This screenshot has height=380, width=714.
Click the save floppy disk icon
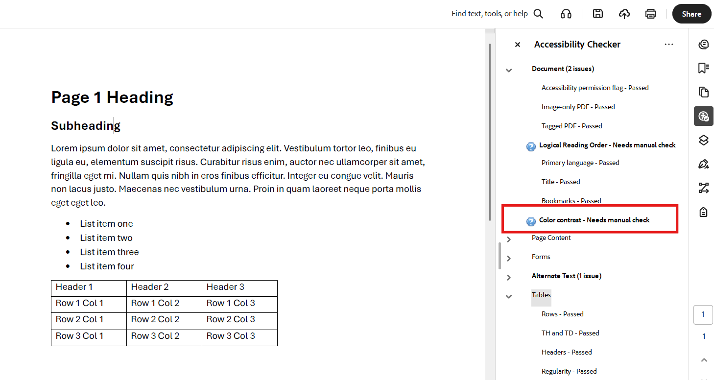tap(598, 14)
